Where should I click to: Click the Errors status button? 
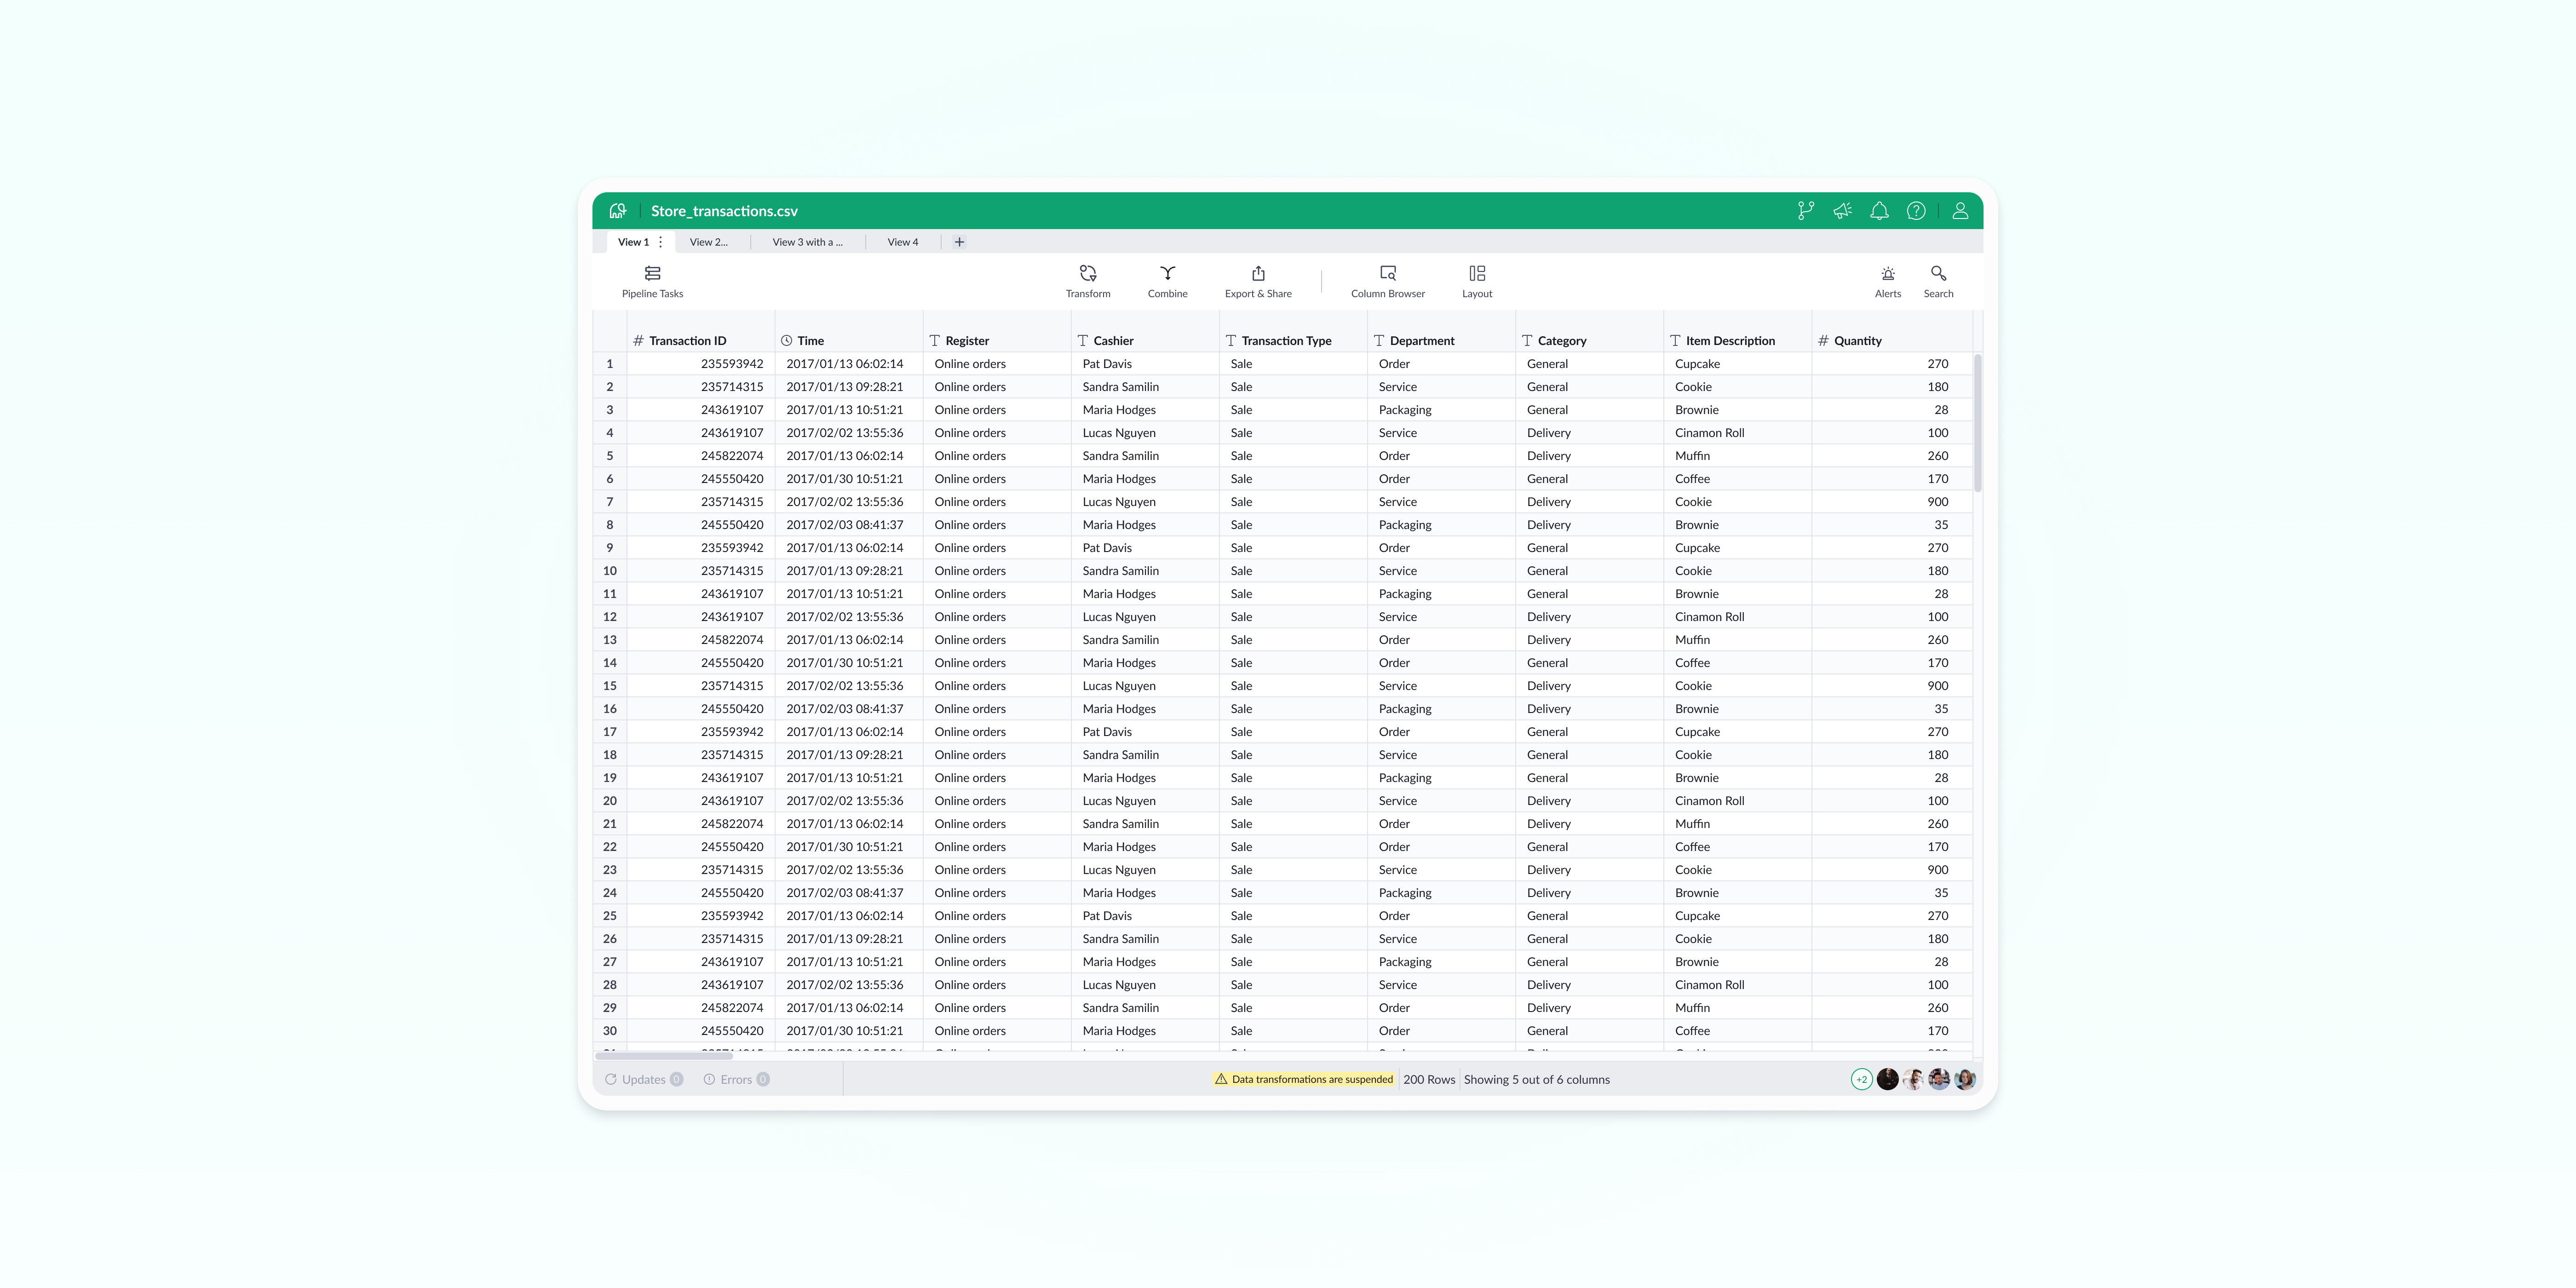coord(736,1080)
